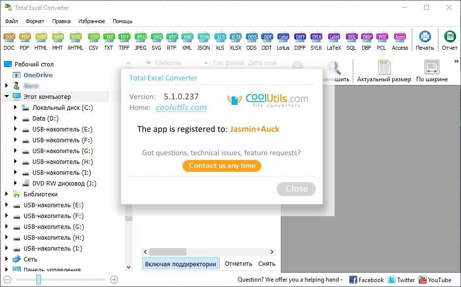Expand USB-накопитель (E:) under Этот компьютер
This screenshot has width=461, height=287.
(15, 129)
